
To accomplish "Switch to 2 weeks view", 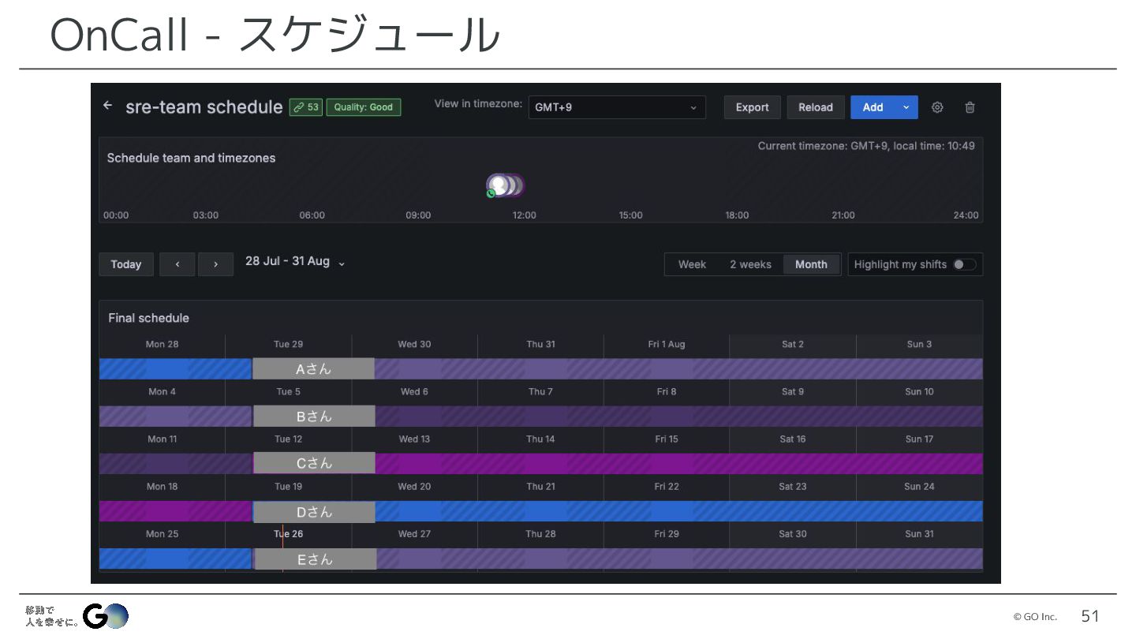I will click(x=750, y=264).
